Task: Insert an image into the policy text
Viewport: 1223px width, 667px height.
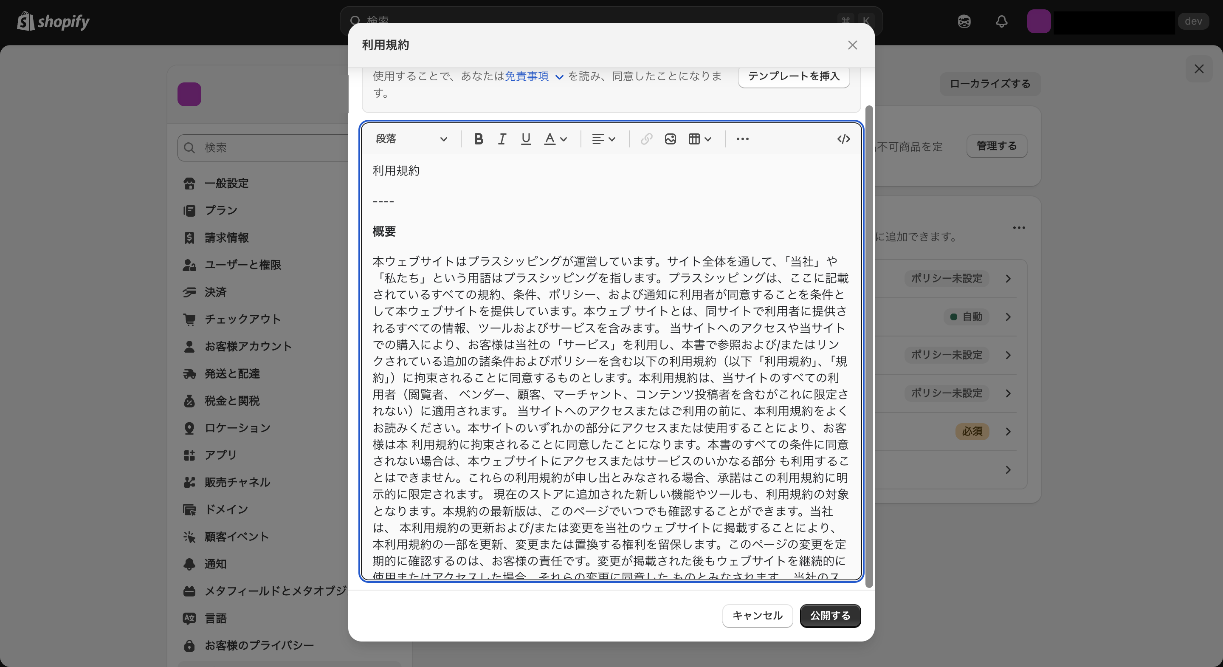Action: [x=670, y=139]
